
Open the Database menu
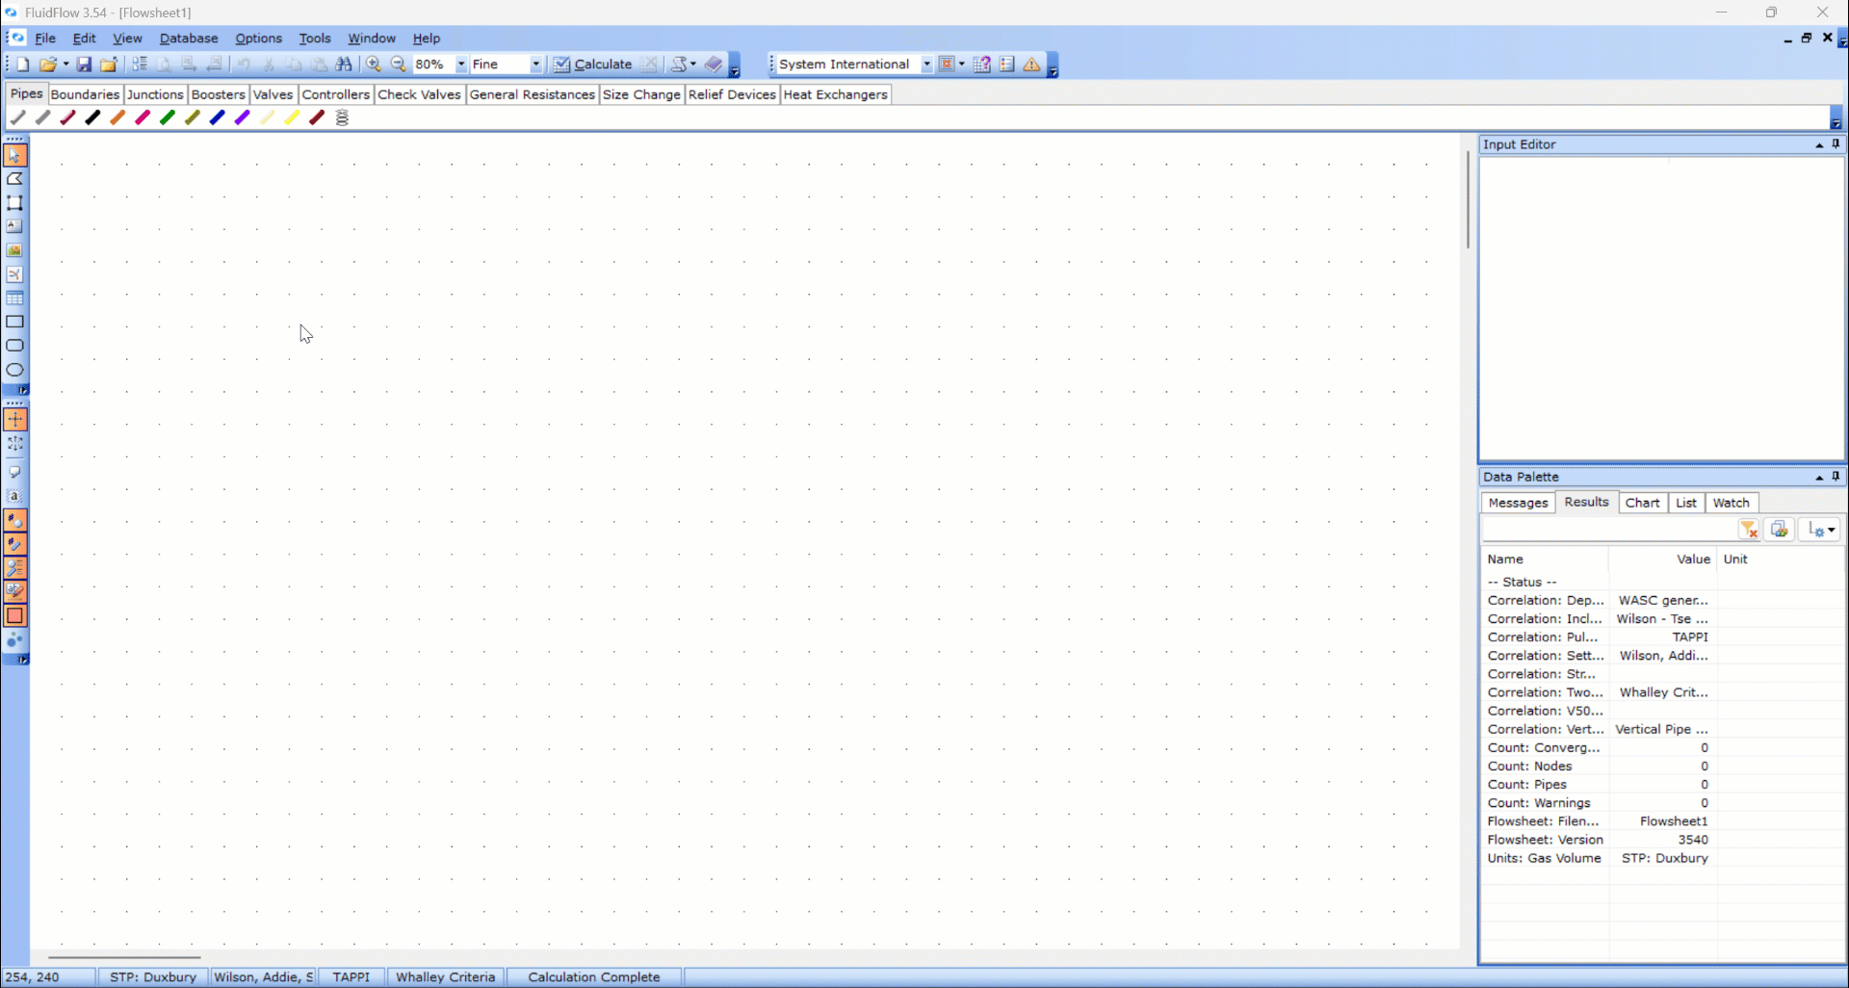tap(189, 39)
